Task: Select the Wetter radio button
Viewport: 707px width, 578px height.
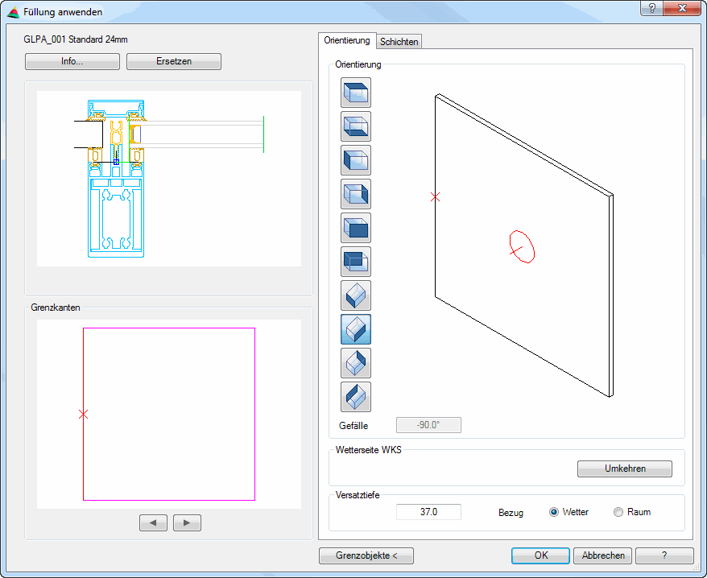Action: [554, 512]
